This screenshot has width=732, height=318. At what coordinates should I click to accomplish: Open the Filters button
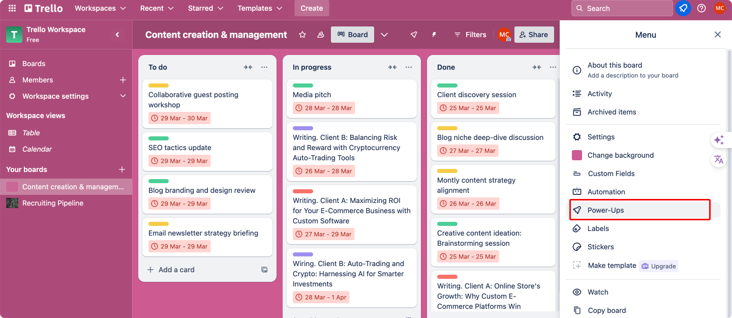coord(470,35)
